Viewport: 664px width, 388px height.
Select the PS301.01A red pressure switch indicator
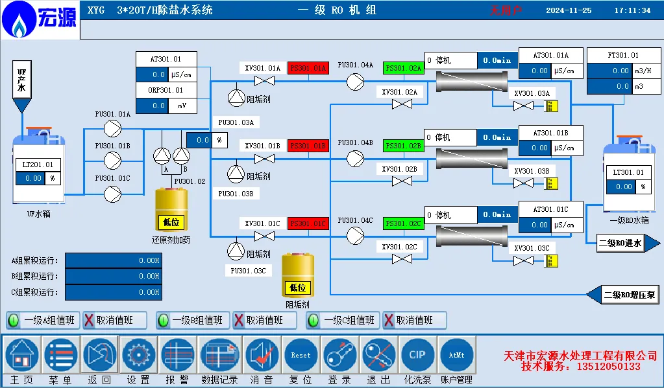(308, 69)
